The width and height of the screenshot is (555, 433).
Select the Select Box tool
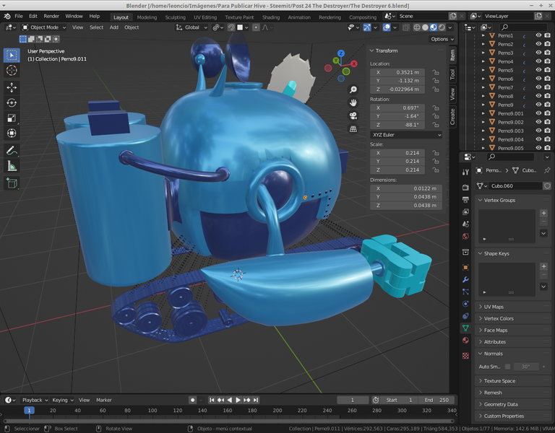click(x=12, y=55)
